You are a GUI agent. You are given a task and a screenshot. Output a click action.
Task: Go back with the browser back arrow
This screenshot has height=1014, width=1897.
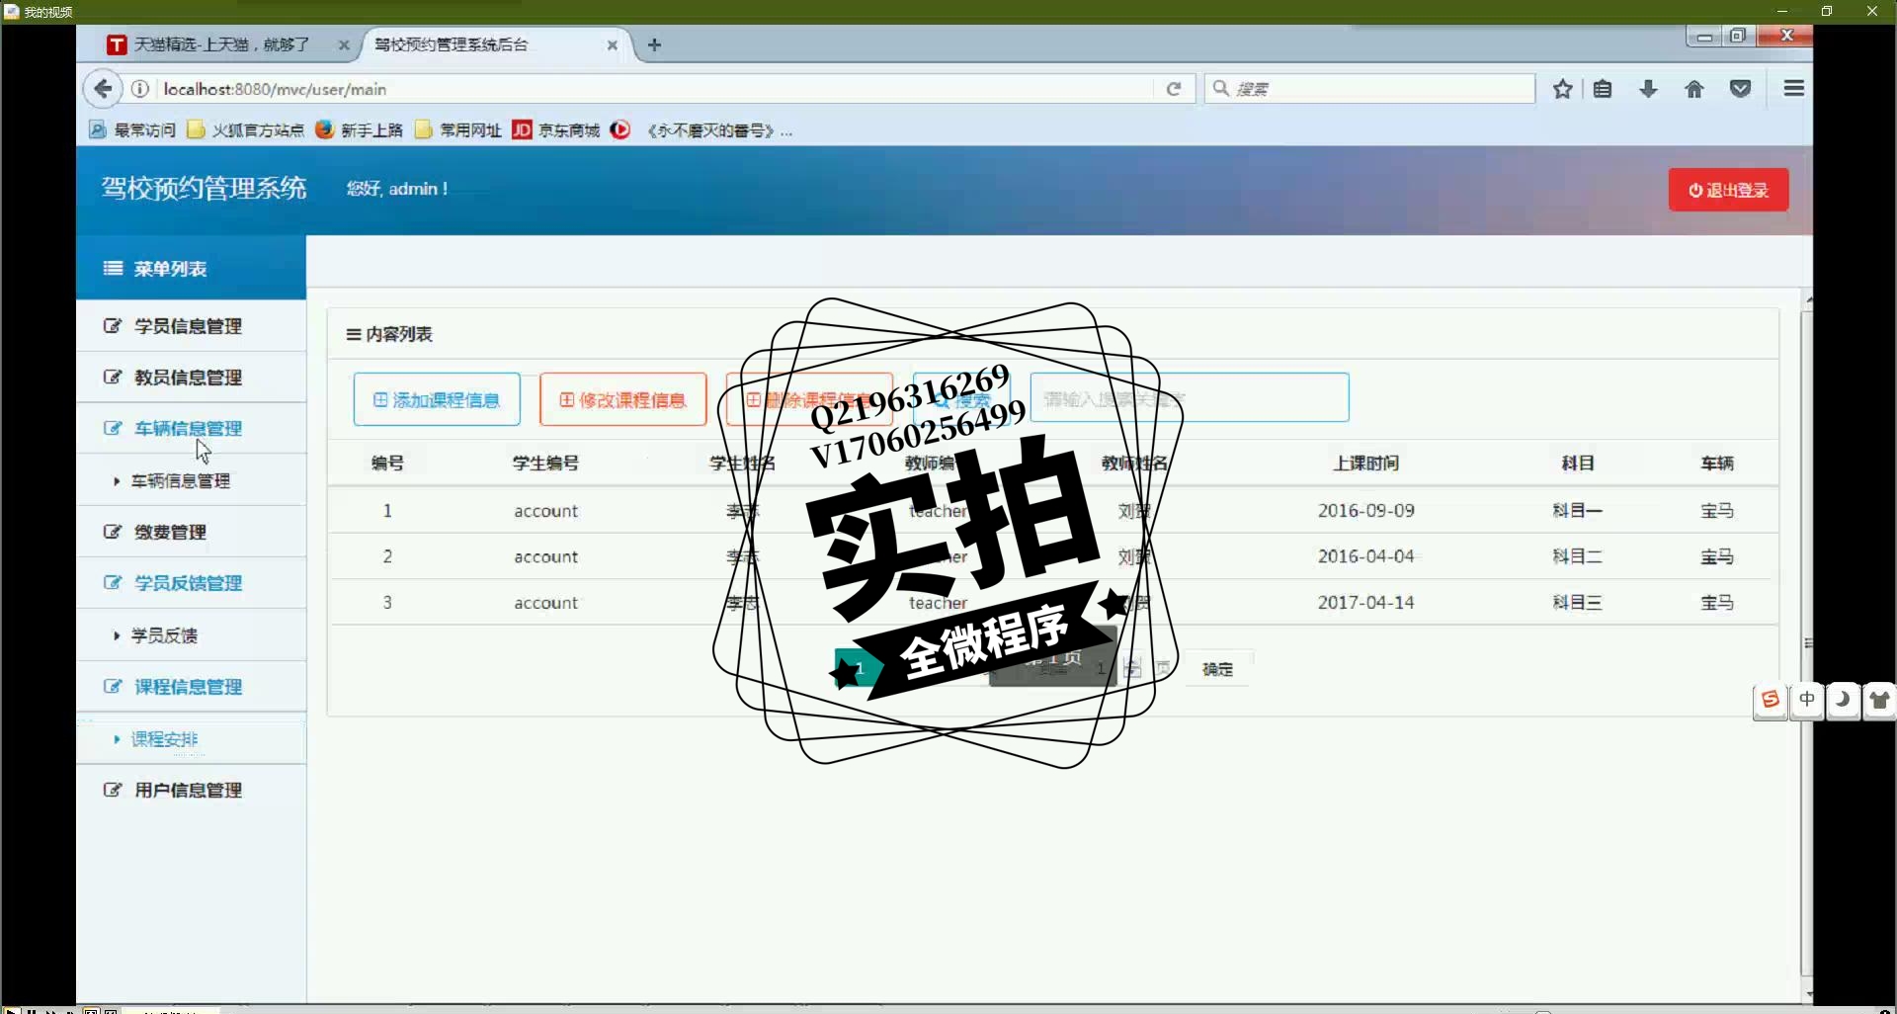pos(103,89)
